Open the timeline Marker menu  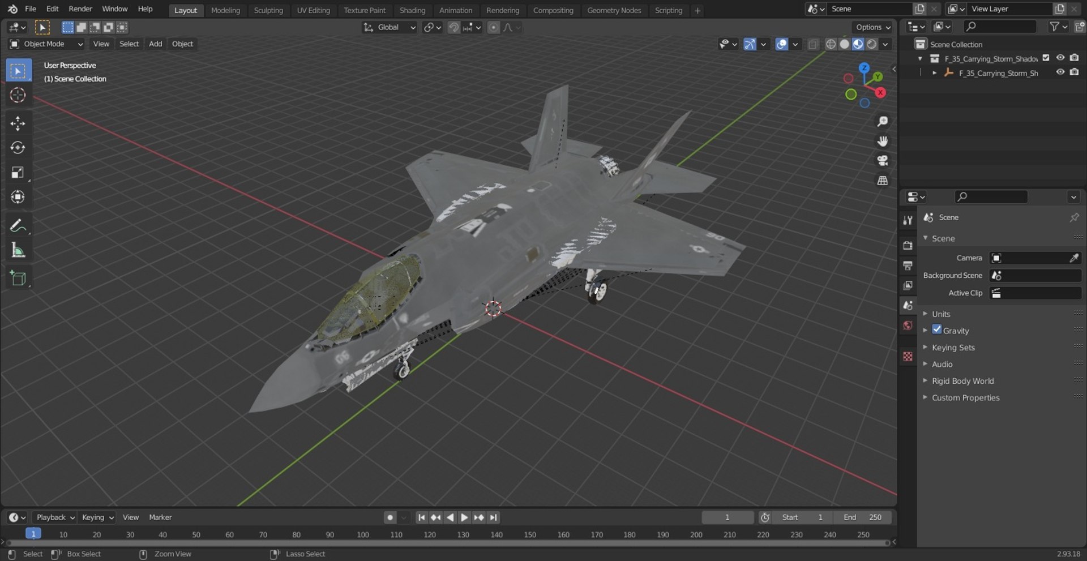coord(160,517)
